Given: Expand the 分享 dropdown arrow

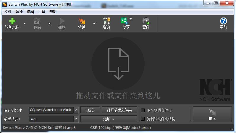Looking at the screenshot, I should 131,19.
